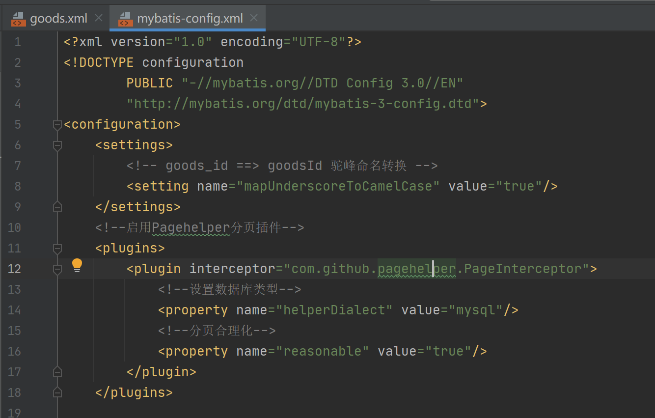Select the mybatis-config.xml tab
Viewport: 655px width, 418px height.
coord(188,19)
